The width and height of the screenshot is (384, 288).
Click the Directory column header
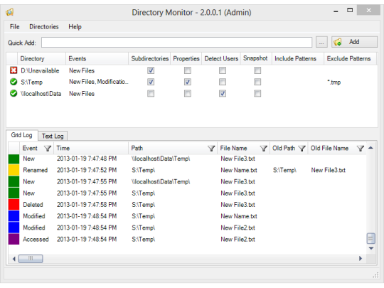point(41,58)
